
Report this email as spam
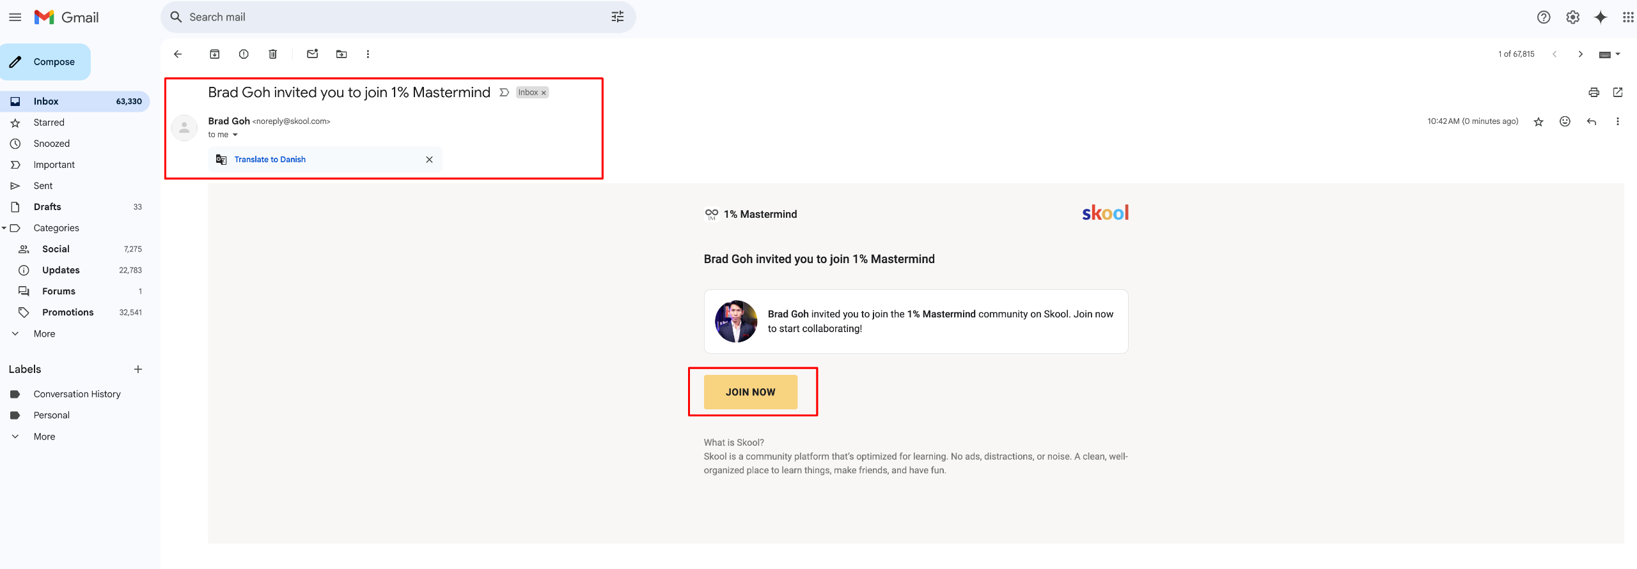click(x=244, y=54)
